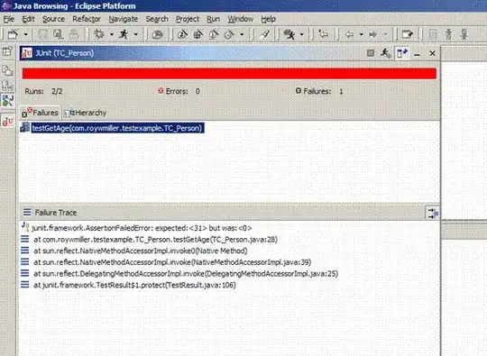Open the Help menu
Image resolution: width=487 pixels, height=356 pixels.
click(269, 19)
